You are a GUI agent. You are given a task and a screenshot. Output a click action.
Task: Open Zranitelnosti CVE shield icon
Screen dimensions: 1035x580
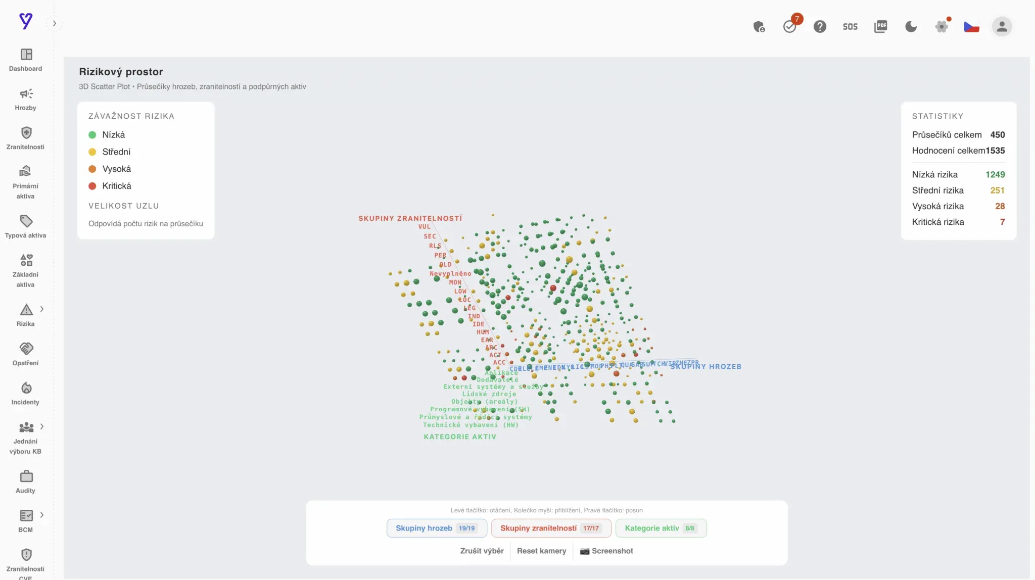26,555
